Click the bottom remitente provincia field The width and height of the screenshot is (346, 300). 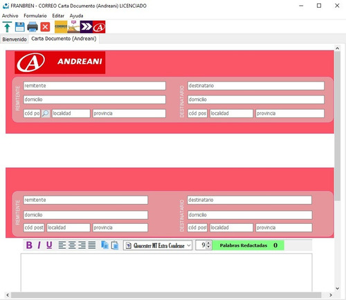pos(120,227)
